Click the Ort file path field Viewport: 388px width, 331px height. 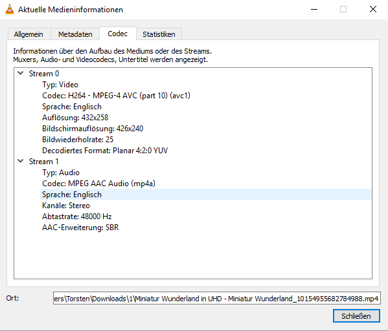coord(217,299)
